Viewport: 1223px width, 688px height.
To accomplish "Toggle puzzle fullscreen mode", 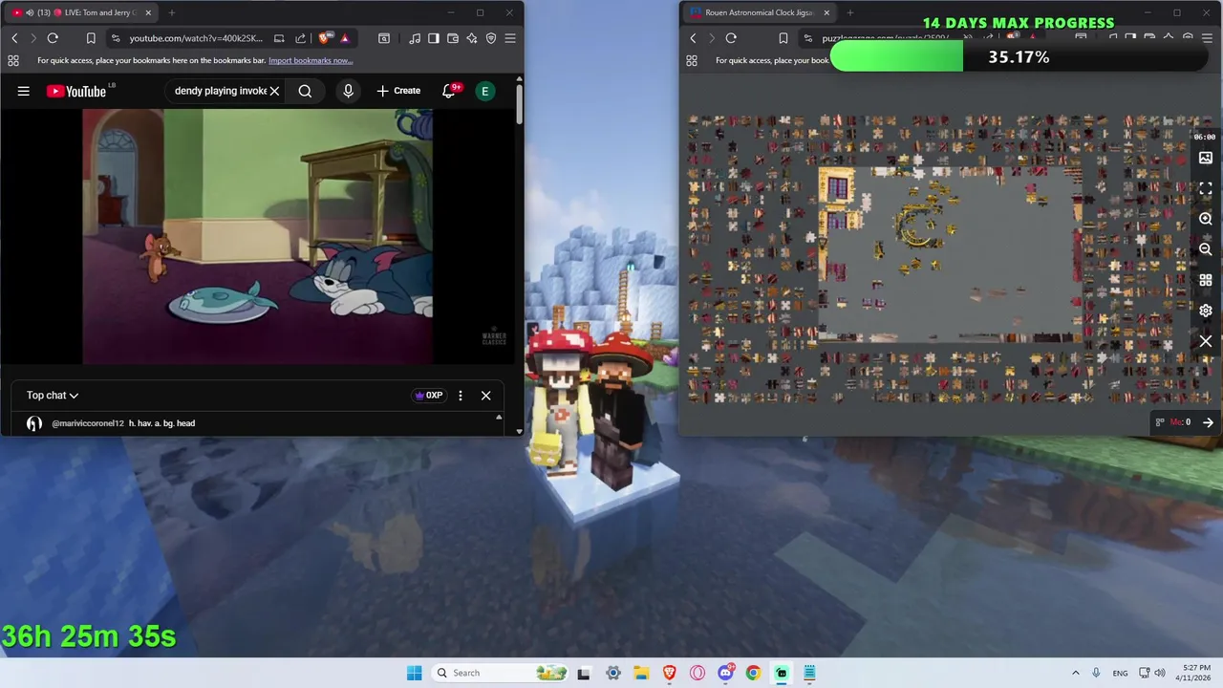I will point(1206,188).
